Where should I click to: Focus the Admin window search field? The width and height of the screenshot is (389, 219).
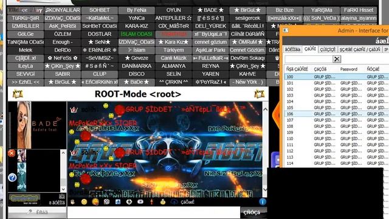pyautogui.click(x=309, y=59)
